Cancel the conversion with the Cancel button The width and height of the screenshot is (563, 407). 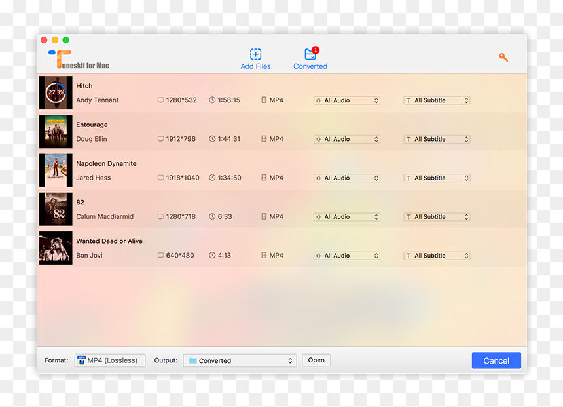coord(496,360)
